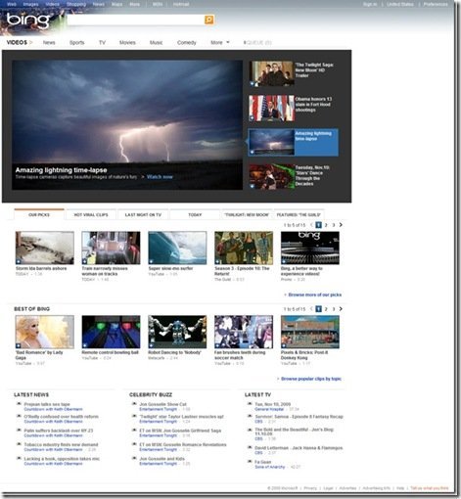Screen dimensions: 461x499
Task: Click plus icon on Lady Gaga thumbnail
Action: coord(19,345)
